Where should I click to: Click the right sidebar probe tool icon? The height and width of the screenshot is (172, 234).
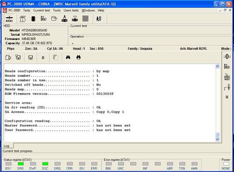(227, 87)
